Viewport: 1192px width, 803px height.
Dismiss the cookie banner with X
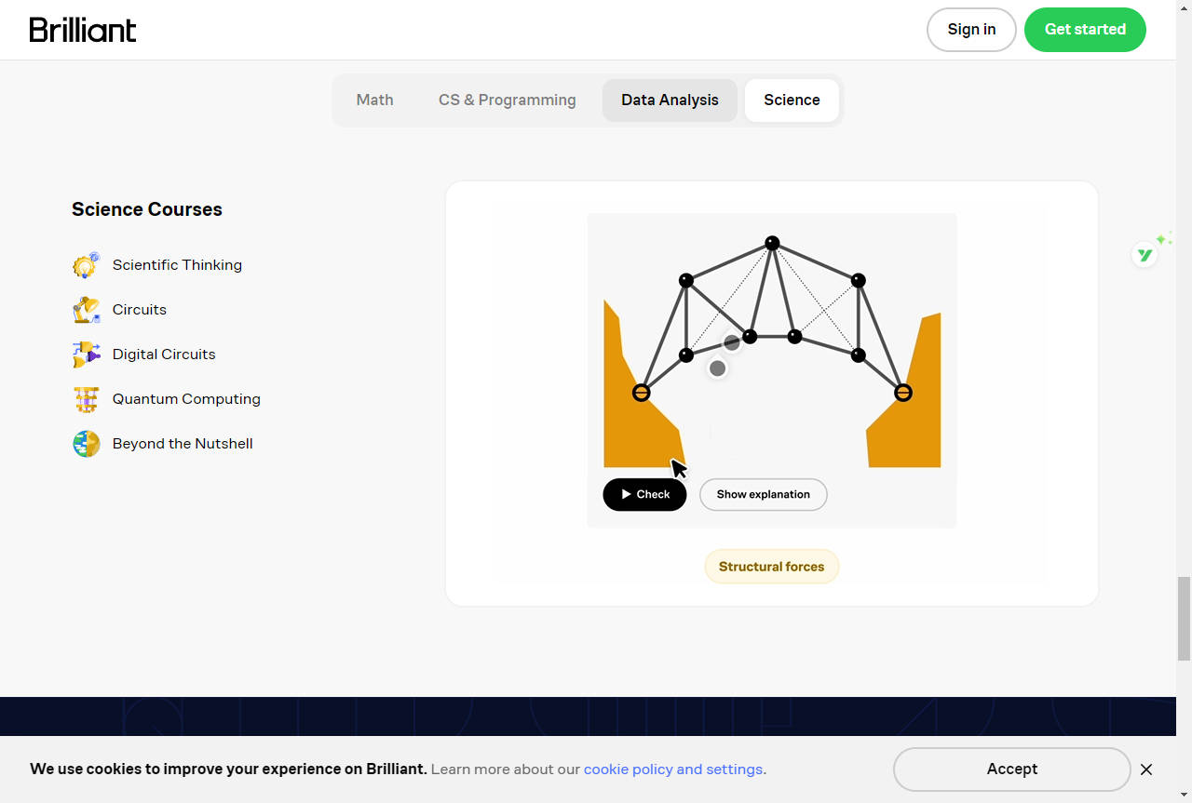click(x=1146, y=770)
